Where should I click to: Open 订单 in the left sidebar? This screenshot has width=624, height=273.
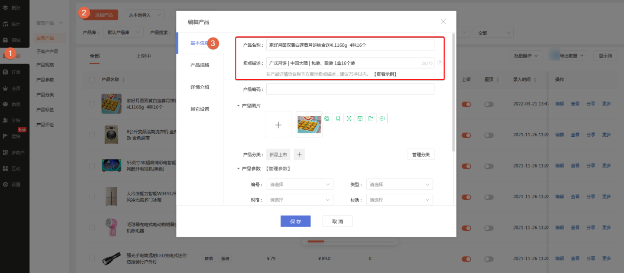(x=12, y=72)
